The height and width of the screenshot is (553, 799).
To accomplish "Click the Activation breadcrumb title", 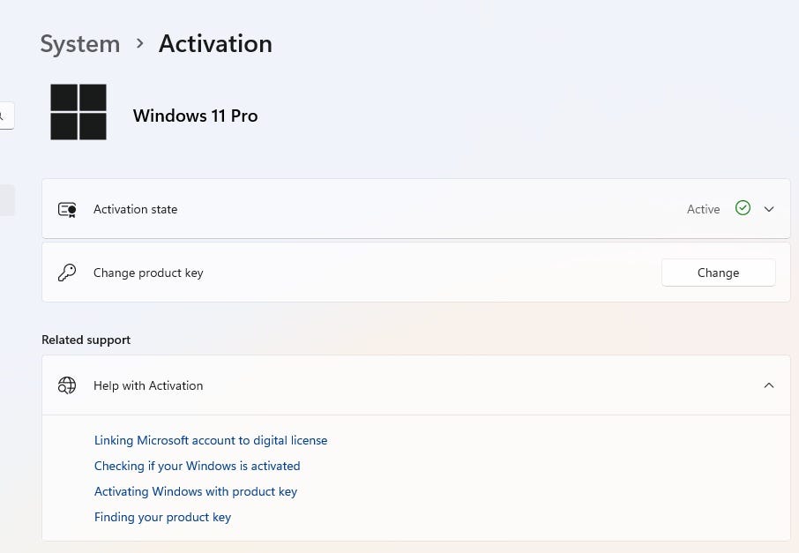I will [x=215, y=43].
